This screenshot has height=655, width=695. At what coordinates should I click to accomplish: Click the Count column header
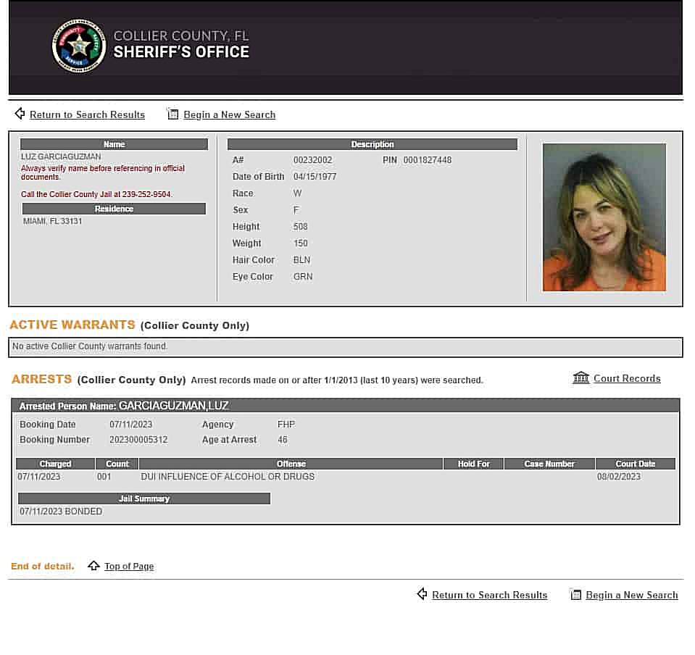[x=117, y=464]
